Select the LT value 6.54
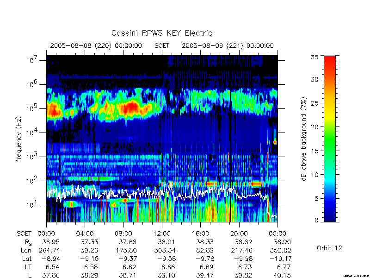Viewport: 370px width, 278px height. click(x=52, y=267)
